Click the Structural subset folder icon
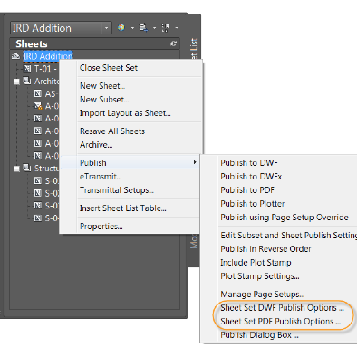Viewport: 357px width, 348px height. [27, 168]
